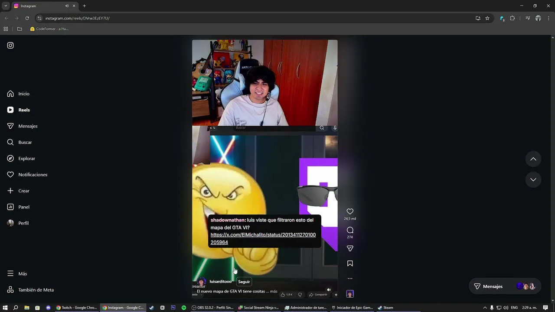
Task: Share the reel with the paper plane icon
Action: (x=350, y=249)
